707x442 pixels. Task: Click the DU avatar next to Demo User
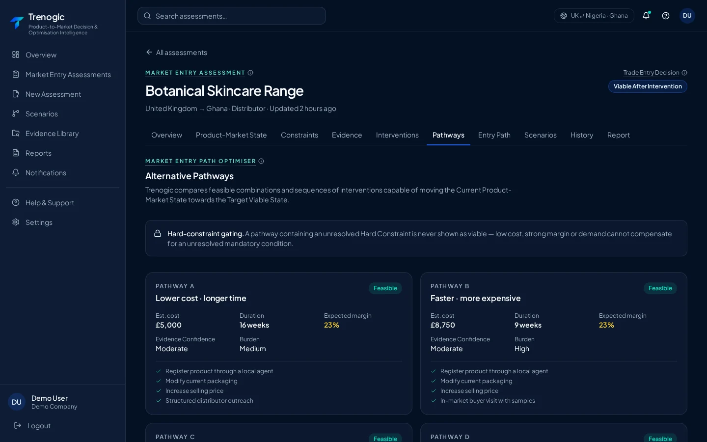click(17, 402)
